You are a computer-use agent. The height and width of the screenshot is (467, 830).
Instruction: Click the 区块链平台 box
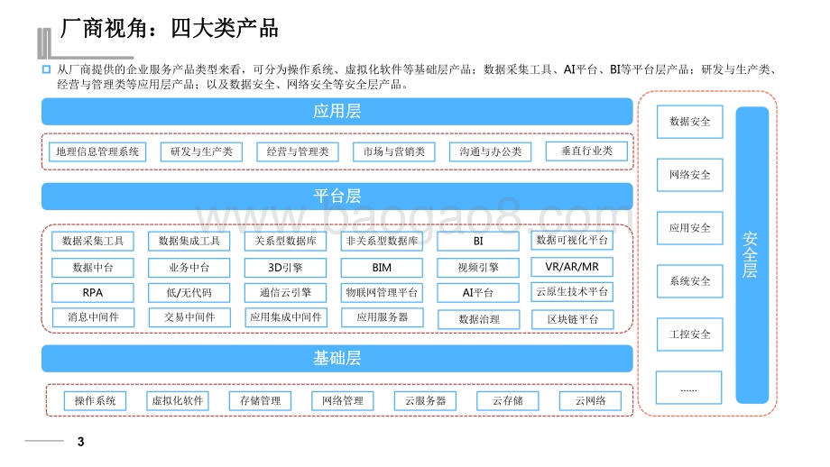pyautogui.click(x=573, y=319)
